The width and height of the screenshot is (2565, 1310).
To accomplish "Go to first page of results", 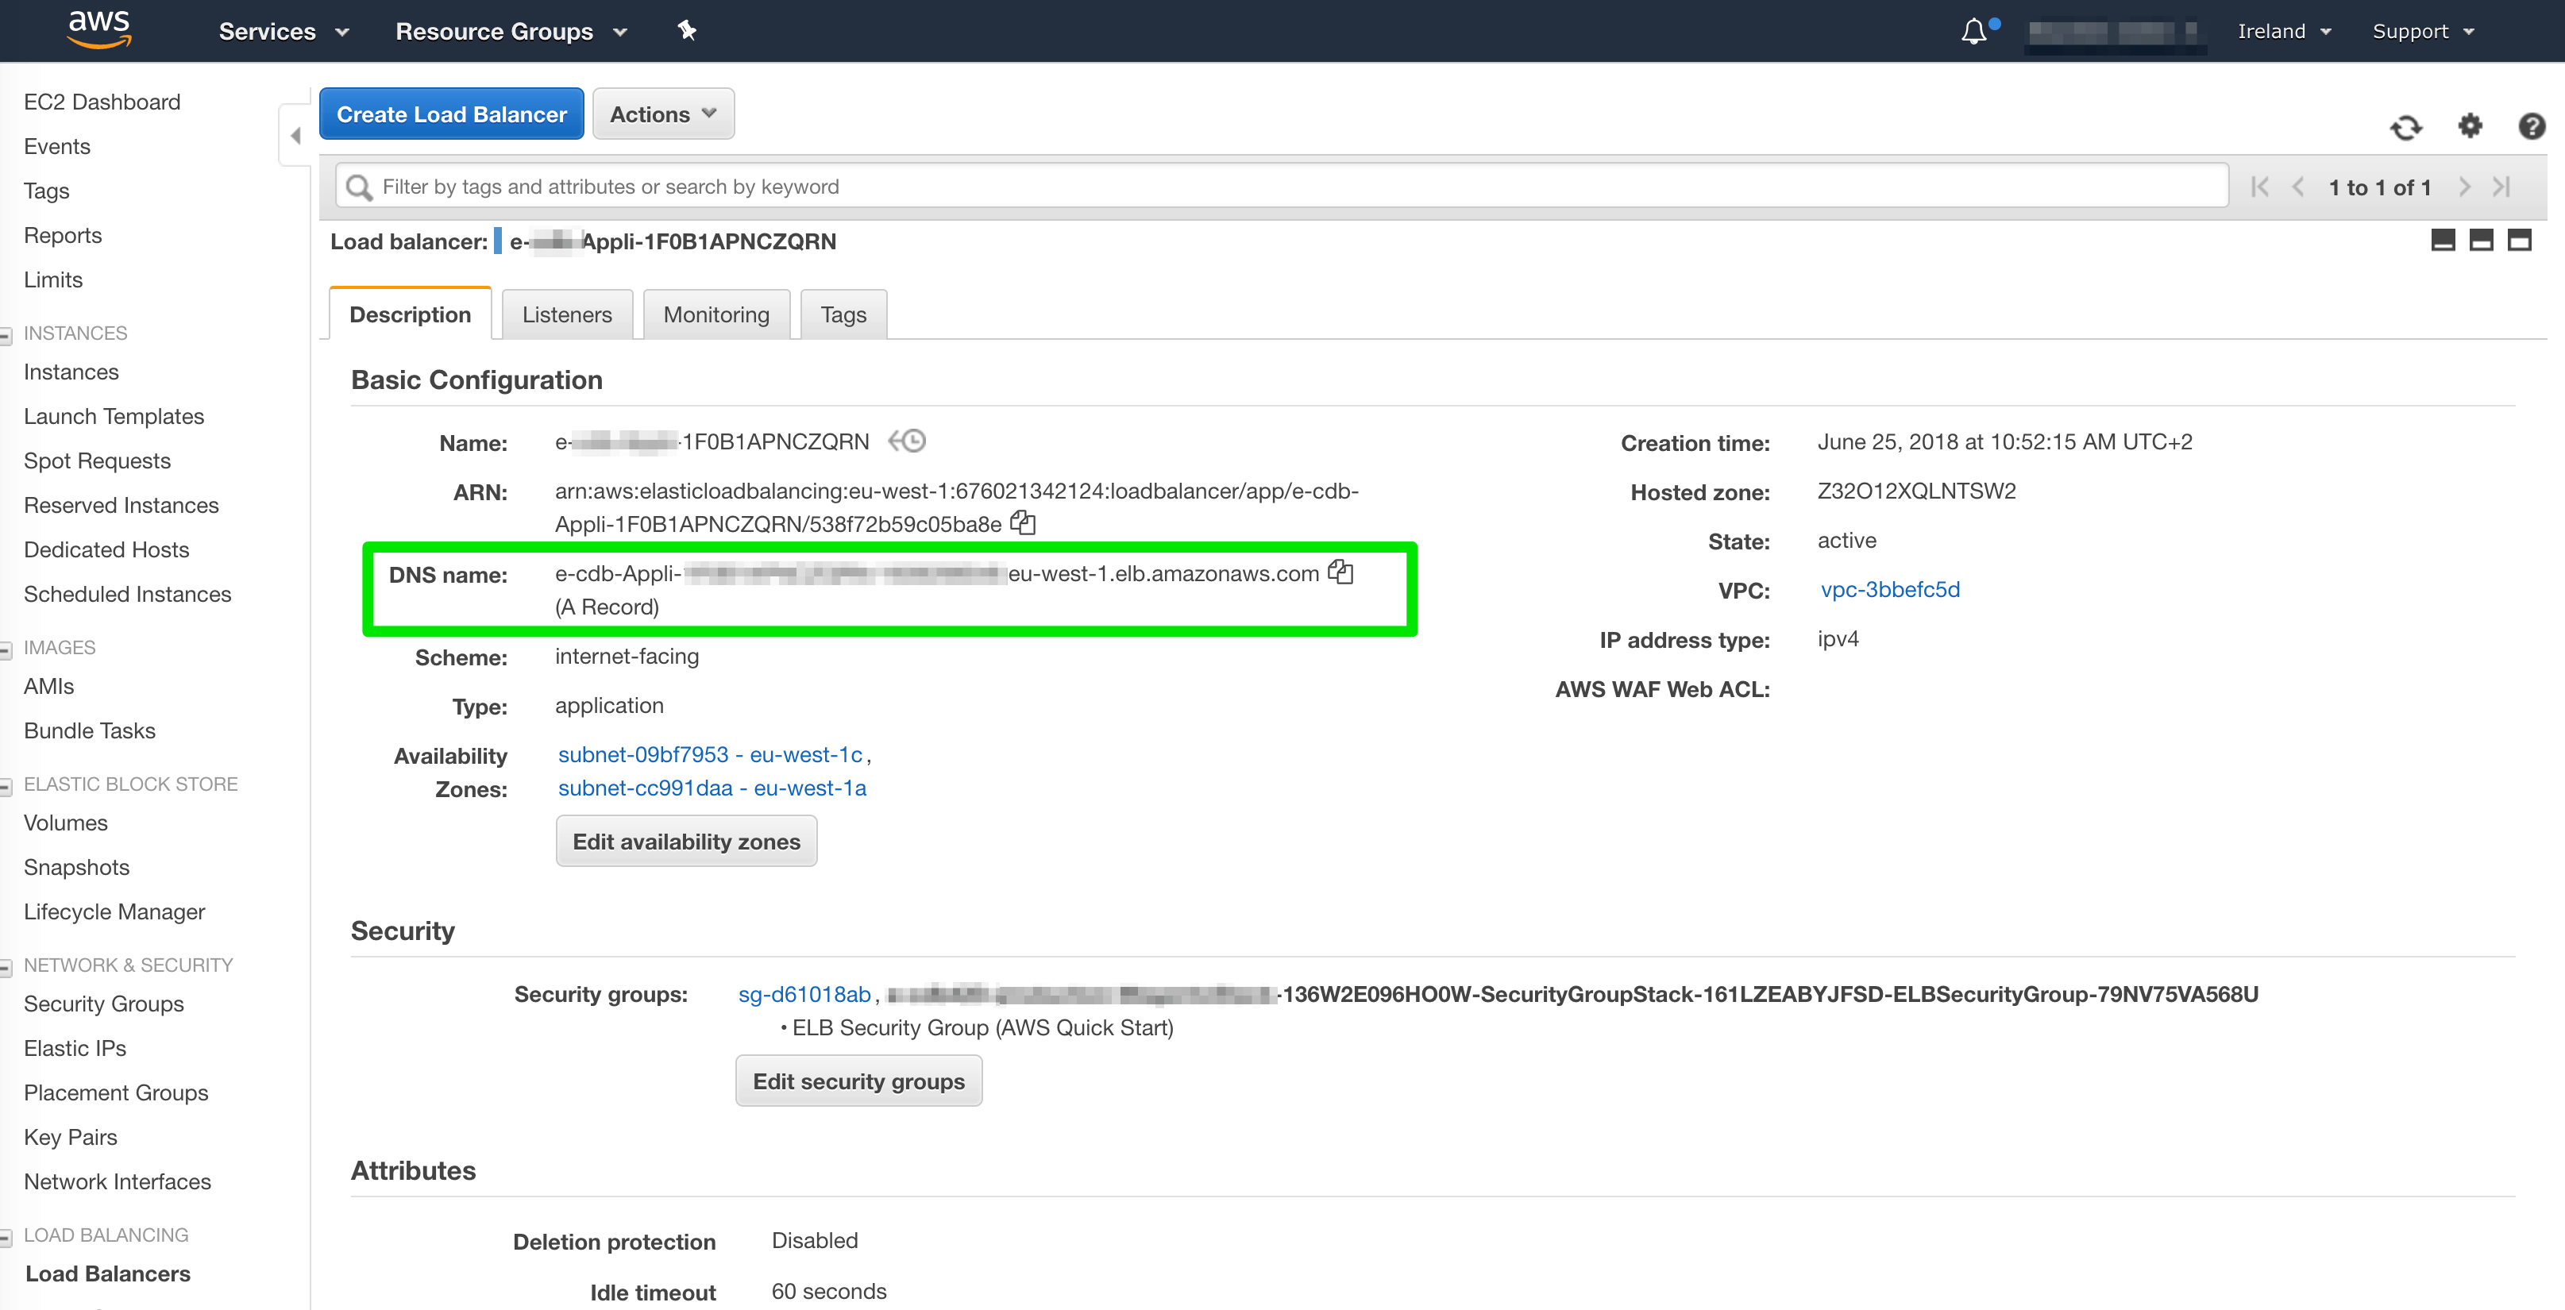I will 2260,187.
